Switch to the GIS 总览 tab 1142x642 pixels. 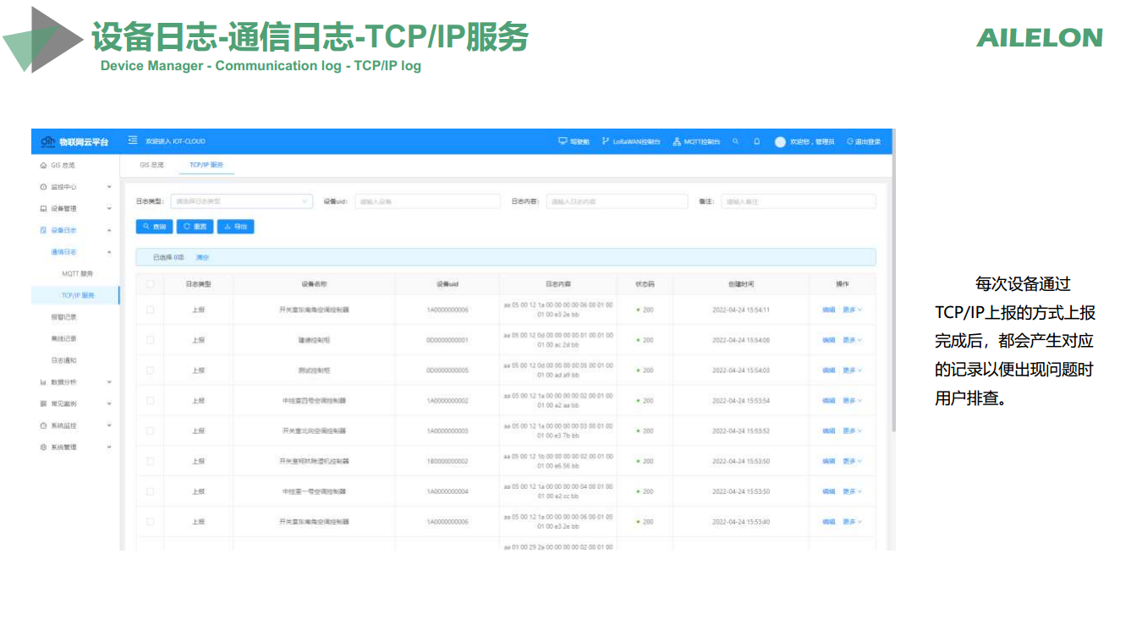coord(151,165)
